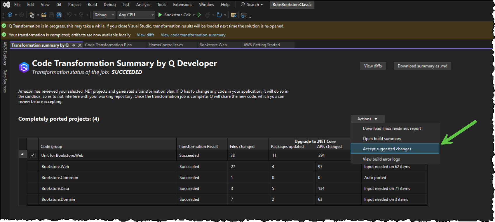This screenshot has height=222, width=495.
Task: Click green check icon beside completed transformation message
Action: [4, 35]
